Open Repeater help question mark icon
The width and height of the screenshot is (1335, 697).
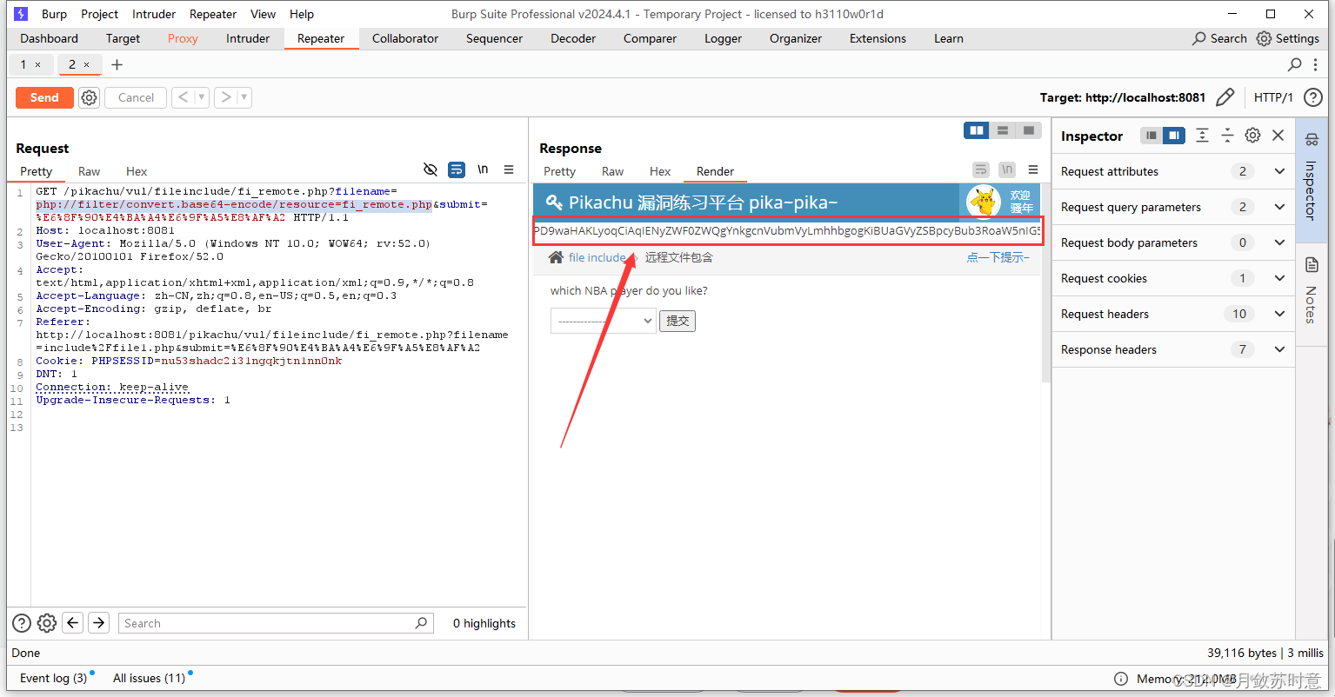1313,97
